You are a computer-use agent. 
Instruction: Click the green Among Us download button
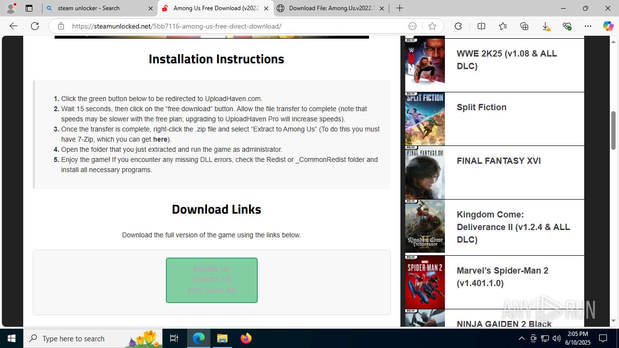pos(212,280)
